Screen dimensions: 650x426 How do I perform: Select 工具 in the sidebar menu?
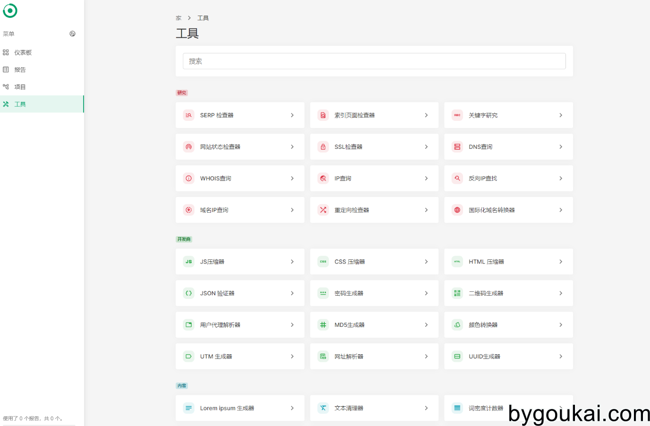[x=42, y=104]
